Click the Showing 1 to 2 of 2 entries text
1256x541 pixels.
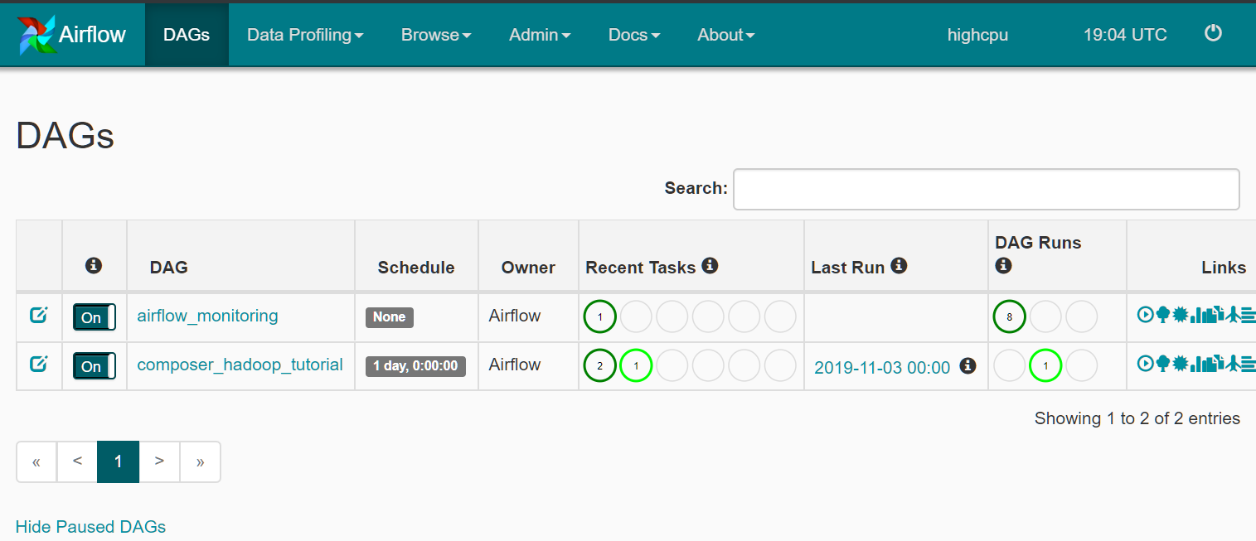pos(1137,418)
